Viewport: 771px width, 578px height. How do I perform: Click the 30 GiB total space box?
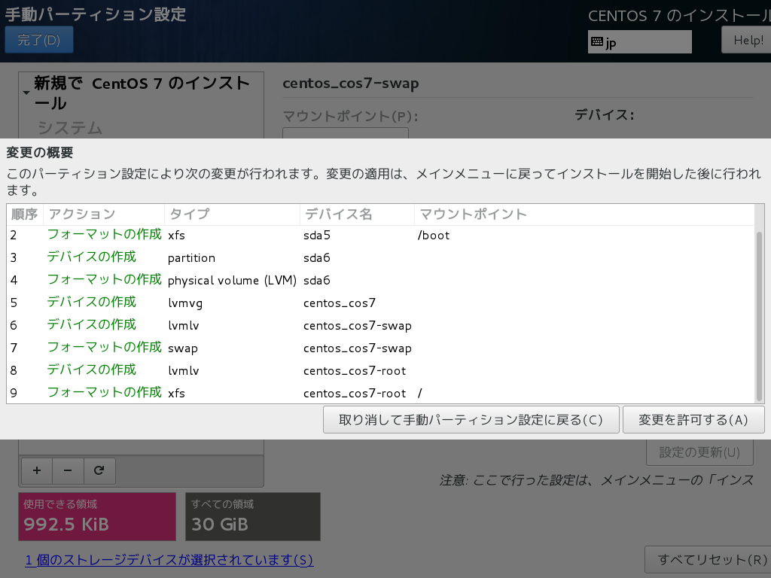(253, 516)
